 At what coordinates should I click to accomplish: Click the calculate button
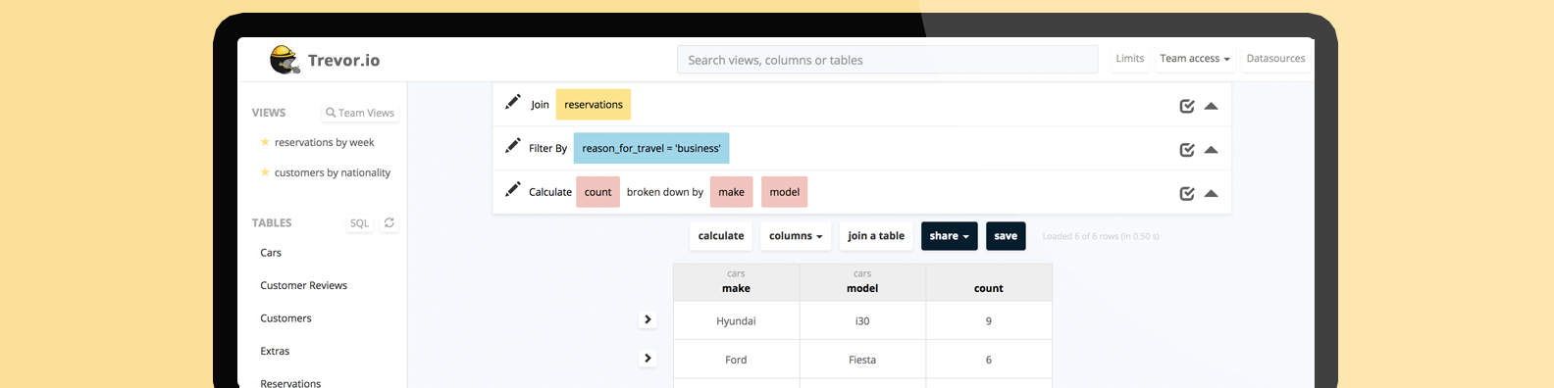(x=721, y=236)
